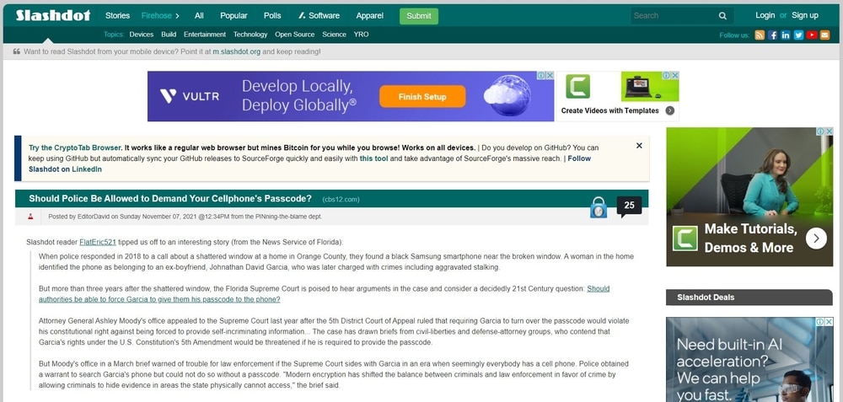Open Slashdot's Facebook icon
The image size is (843, 402).
point(772,35)
